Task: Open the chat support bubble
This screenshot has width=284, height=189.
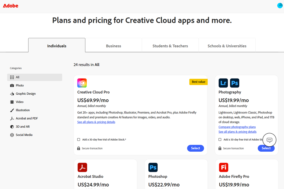Action: (269, 140)
